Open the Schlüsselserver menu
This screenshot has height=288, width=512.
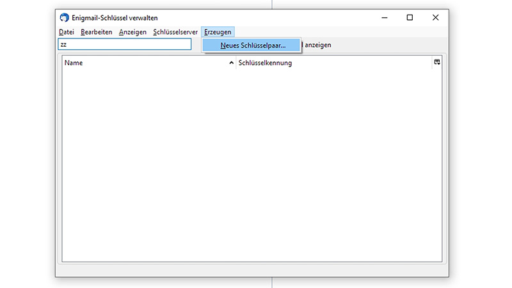(175, 32)
